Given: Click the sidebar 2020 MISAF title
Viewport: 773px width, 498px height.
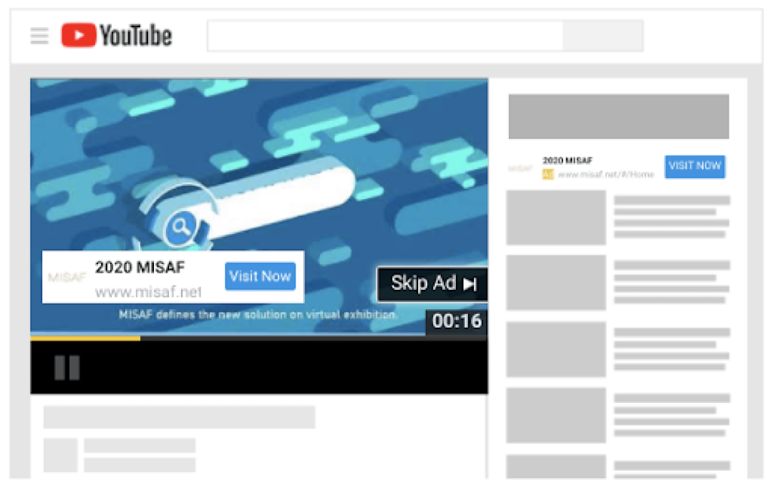Looking at the screenshot, I should pos(568,160).
